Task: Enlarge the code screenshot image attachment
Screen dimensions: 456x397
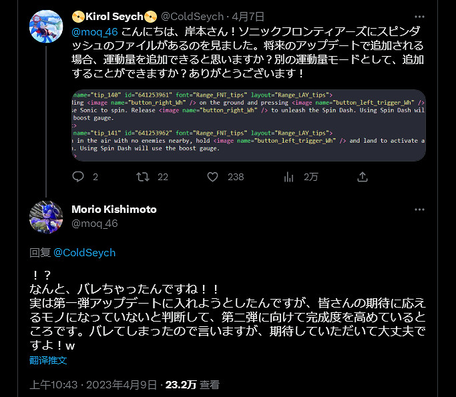Action: point(248,125)
